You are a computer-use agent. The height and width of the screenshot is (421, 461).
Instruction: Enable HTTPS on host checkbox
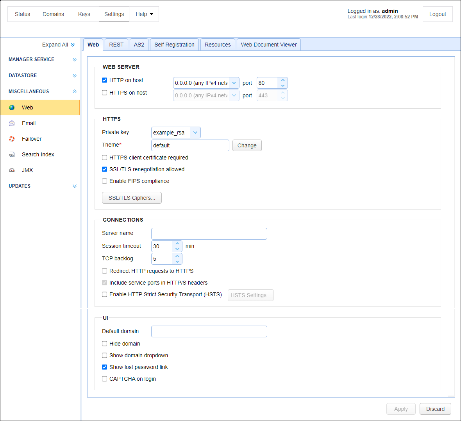104,93
